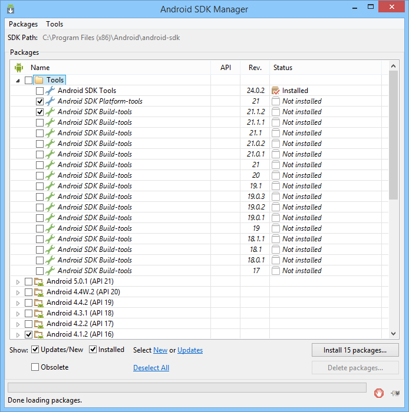Enable the Obsolete filter checkbox
This screenshot has width=409, height=412.
35,367
